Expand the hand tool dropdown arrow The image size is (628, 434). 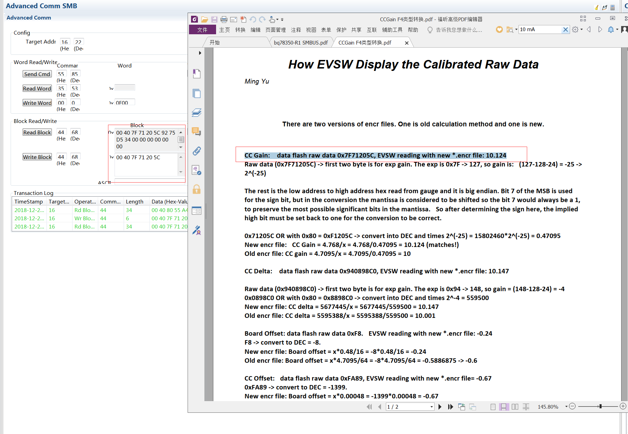click(277, 20)
